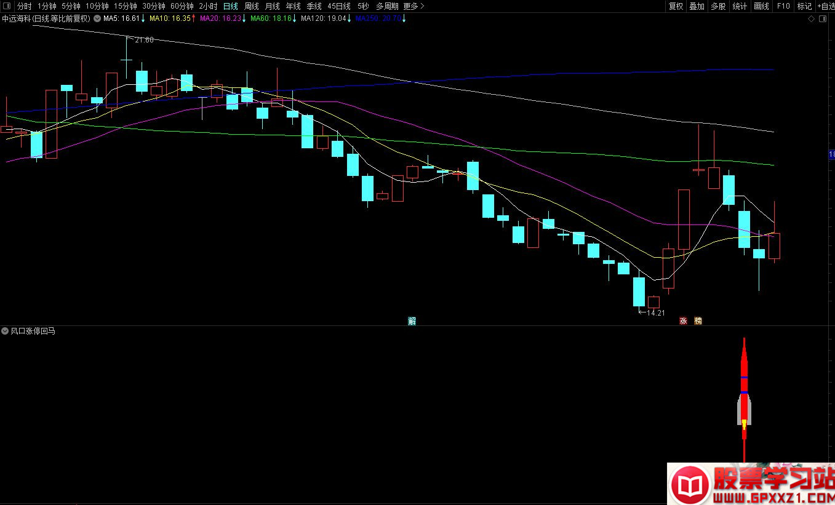835x505 pixels.
Task: Select the 5分钟 period
Action: (71, 6)
